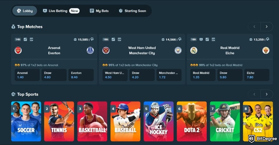Click the New badge on Live Betting
Screen dimensions: 279x145
coord(75,11)
